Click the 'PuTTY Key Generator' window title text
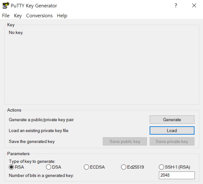The height and width of the screenshot is (184, 203). coord(34,6)
